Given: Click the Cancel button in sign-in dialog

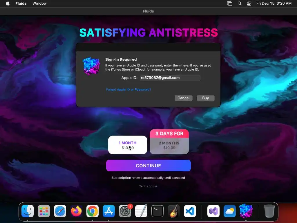Looking at the screenshot, I should pos(184,98).
